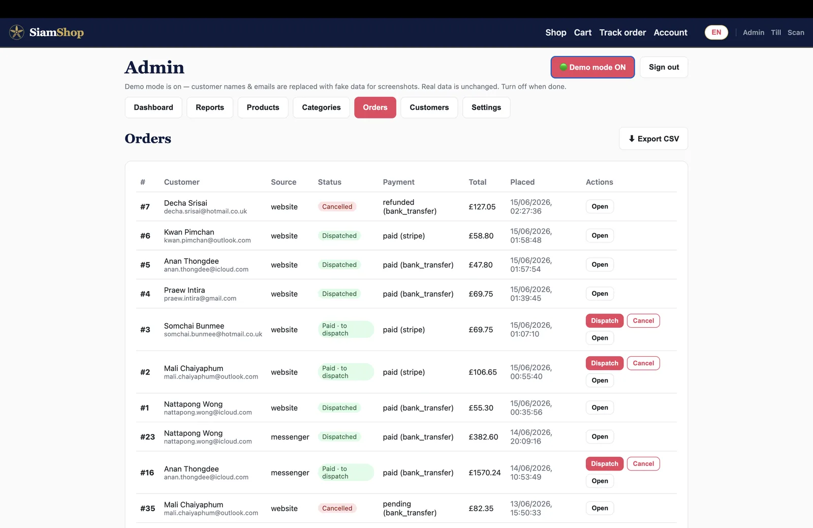Screen dimensions: 813x528
Task: Open order #1 for Nattapong Wong
Action: pos(600,408)
